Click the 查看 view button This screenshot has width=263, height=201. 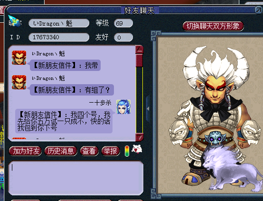89,151
